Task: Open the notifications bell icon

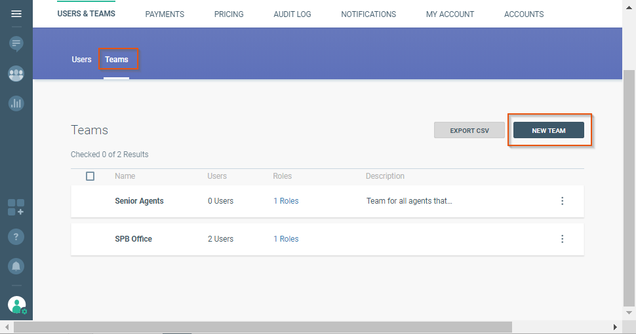Action: (16, 266)
